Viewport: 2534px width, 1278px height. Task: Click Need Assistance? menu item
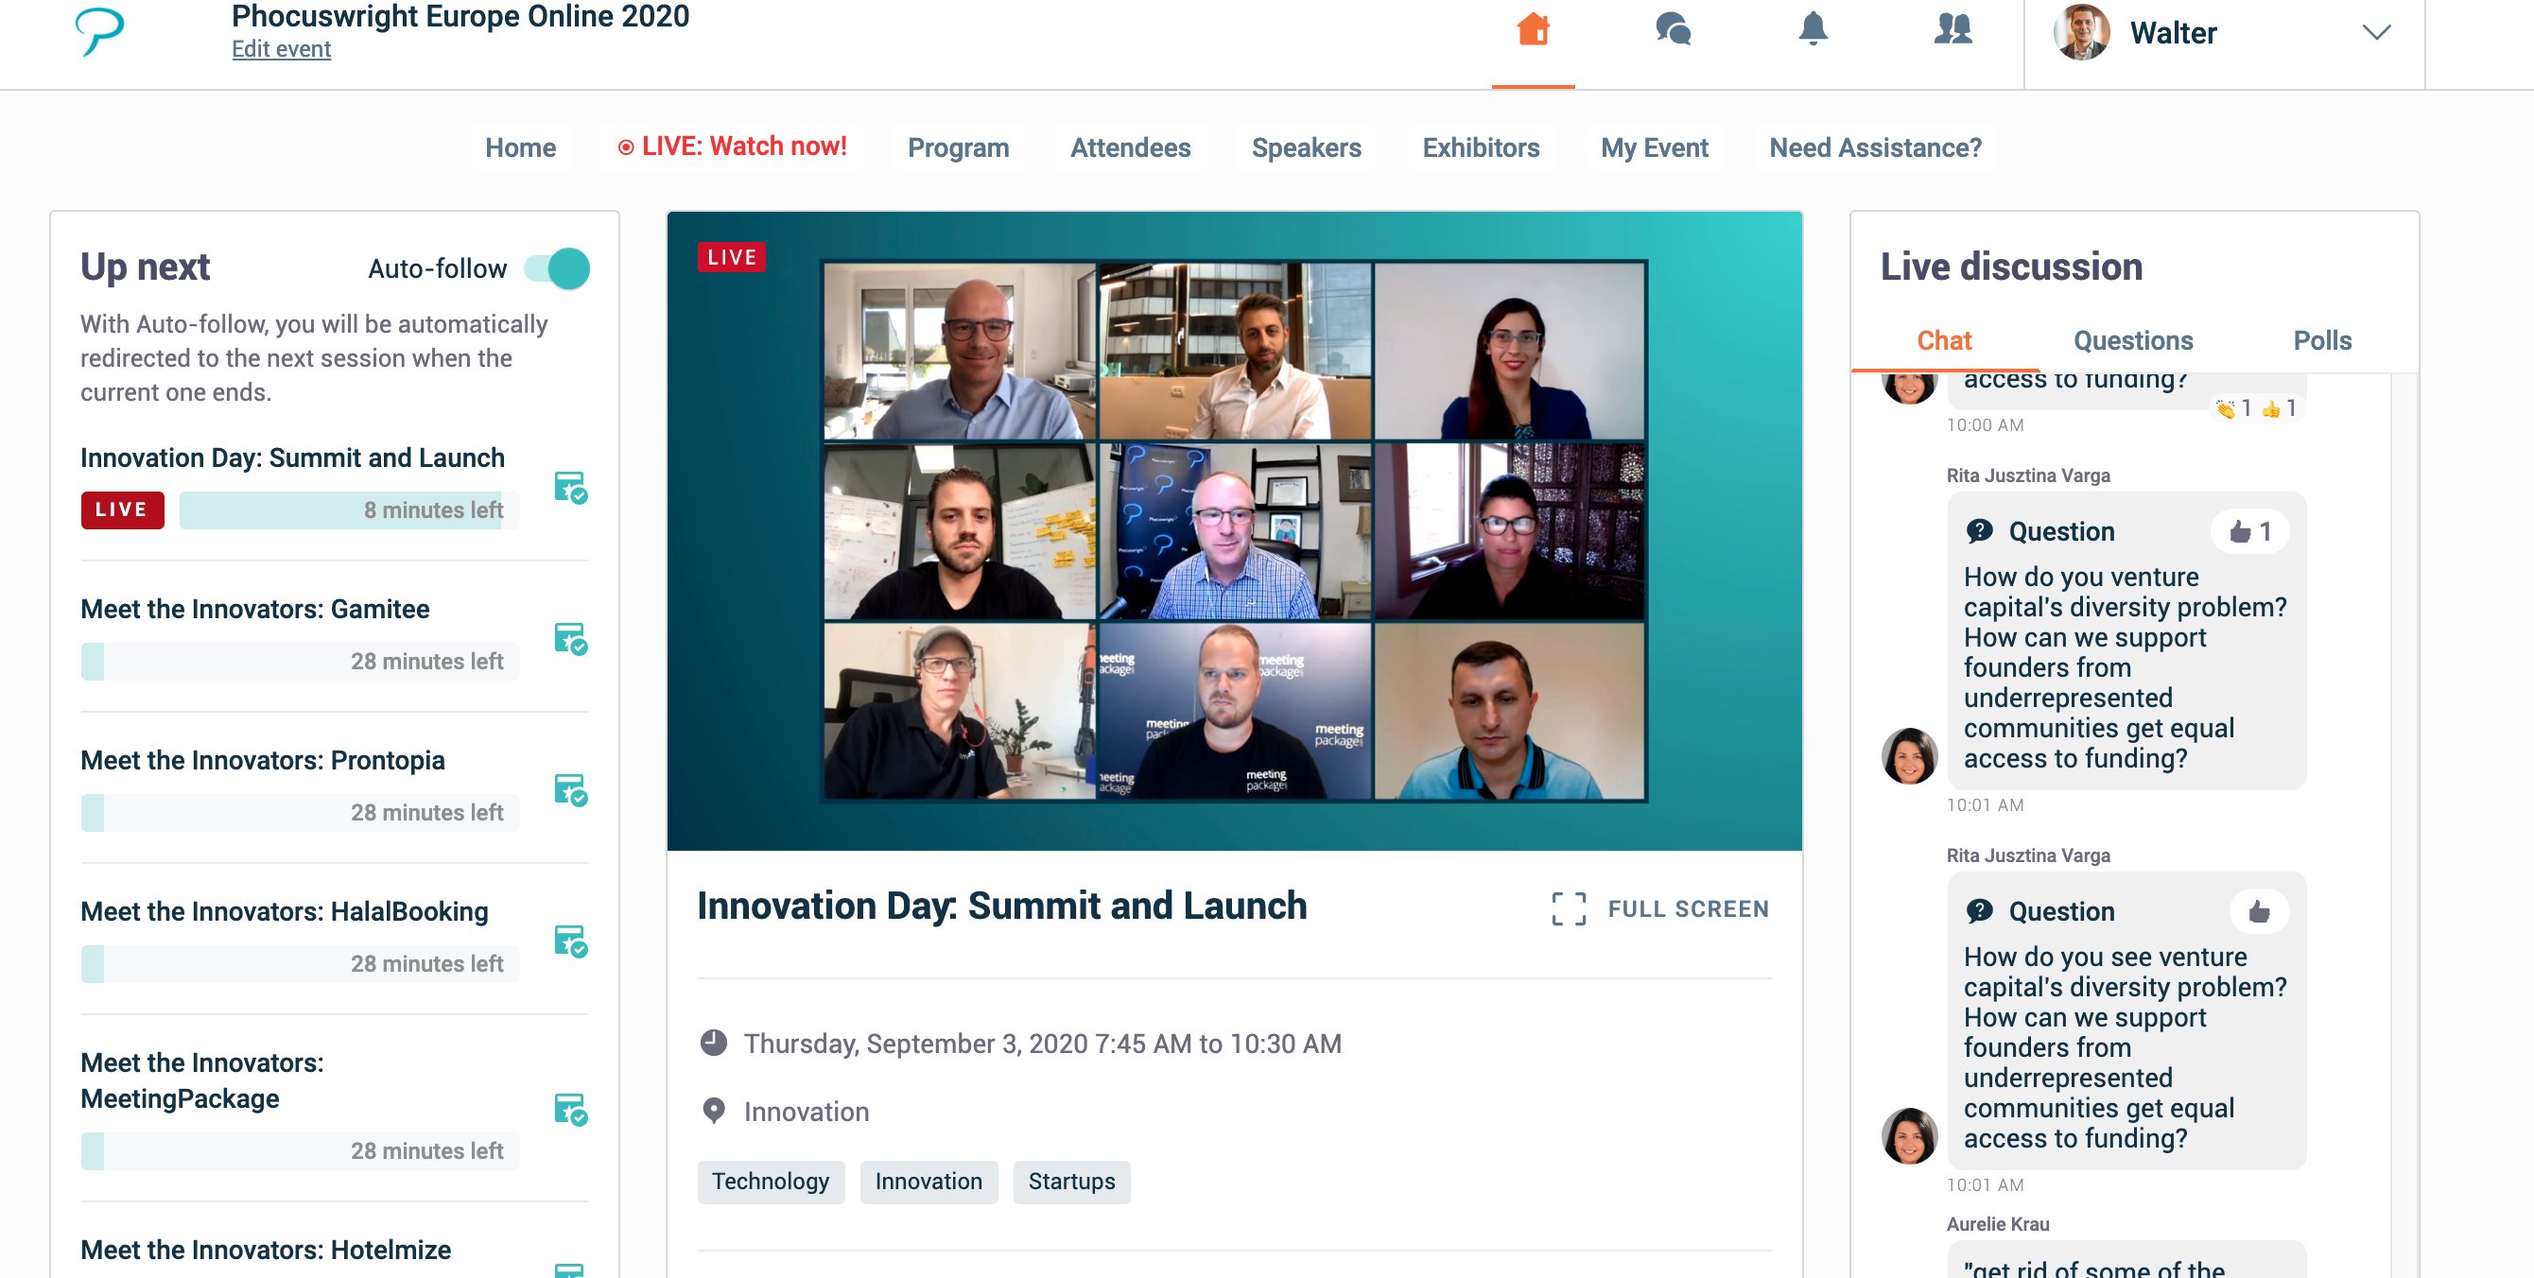pyautogui.click(x=1875, y=147)
